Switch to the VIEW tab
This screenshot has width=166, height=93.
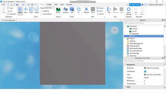click(x=62, y=5)
